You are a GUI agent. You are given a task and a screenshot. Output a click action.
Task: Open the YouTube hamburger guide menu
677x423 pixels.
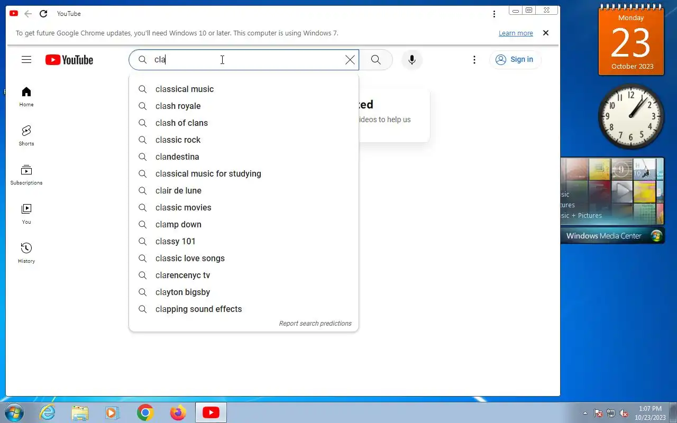[x=26, y=60]
